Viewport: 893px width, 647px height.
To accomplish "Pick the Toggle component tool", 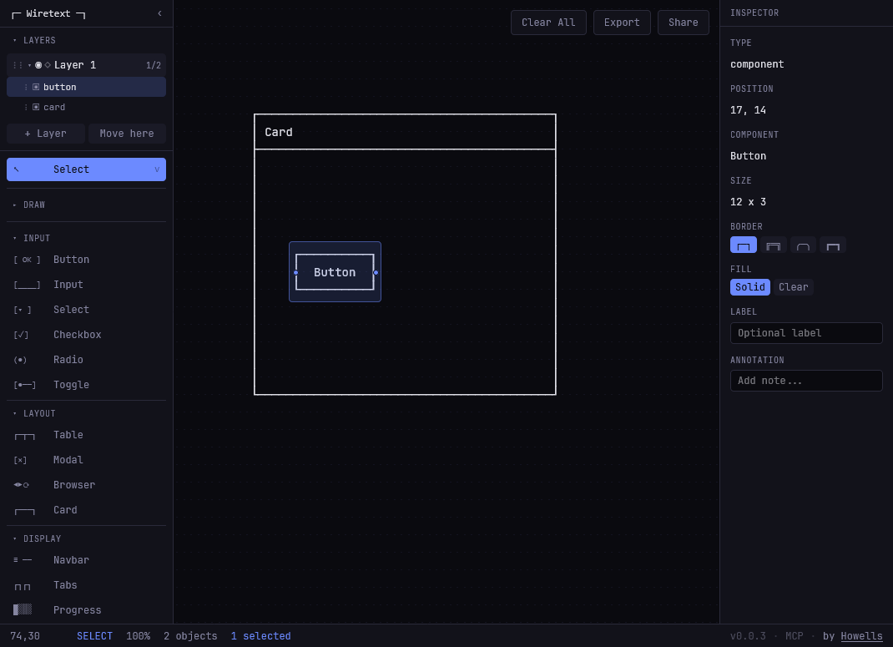I will tap(71, 385).
